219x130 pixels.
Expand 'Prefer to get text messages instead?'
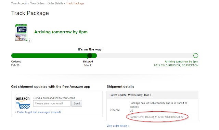tap(39, 112)
